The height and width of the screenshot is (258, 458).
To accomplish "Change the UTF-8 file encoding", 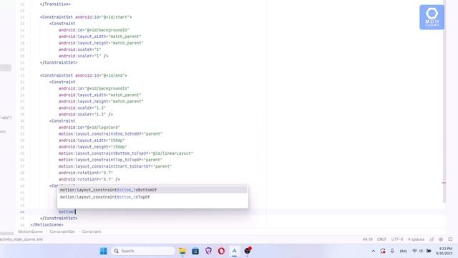I will 397,239.
